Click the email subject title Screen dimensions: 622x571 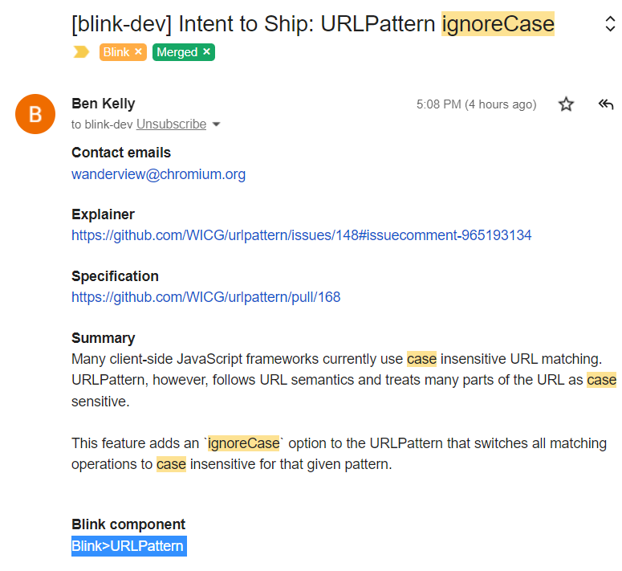313,24
